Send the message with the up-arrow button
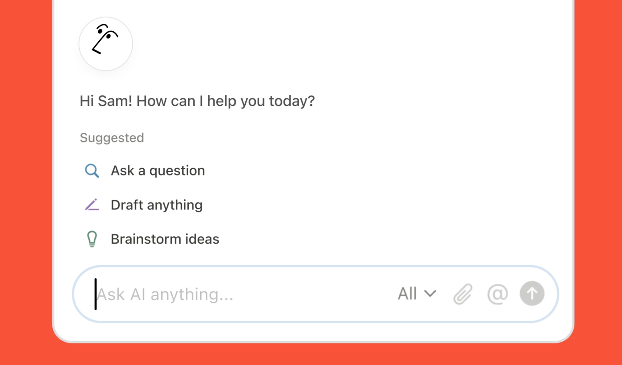622x365 pixels. (532, 293)
